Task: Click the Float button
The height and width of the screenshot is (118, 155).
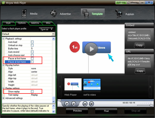Action: [106, 111]
